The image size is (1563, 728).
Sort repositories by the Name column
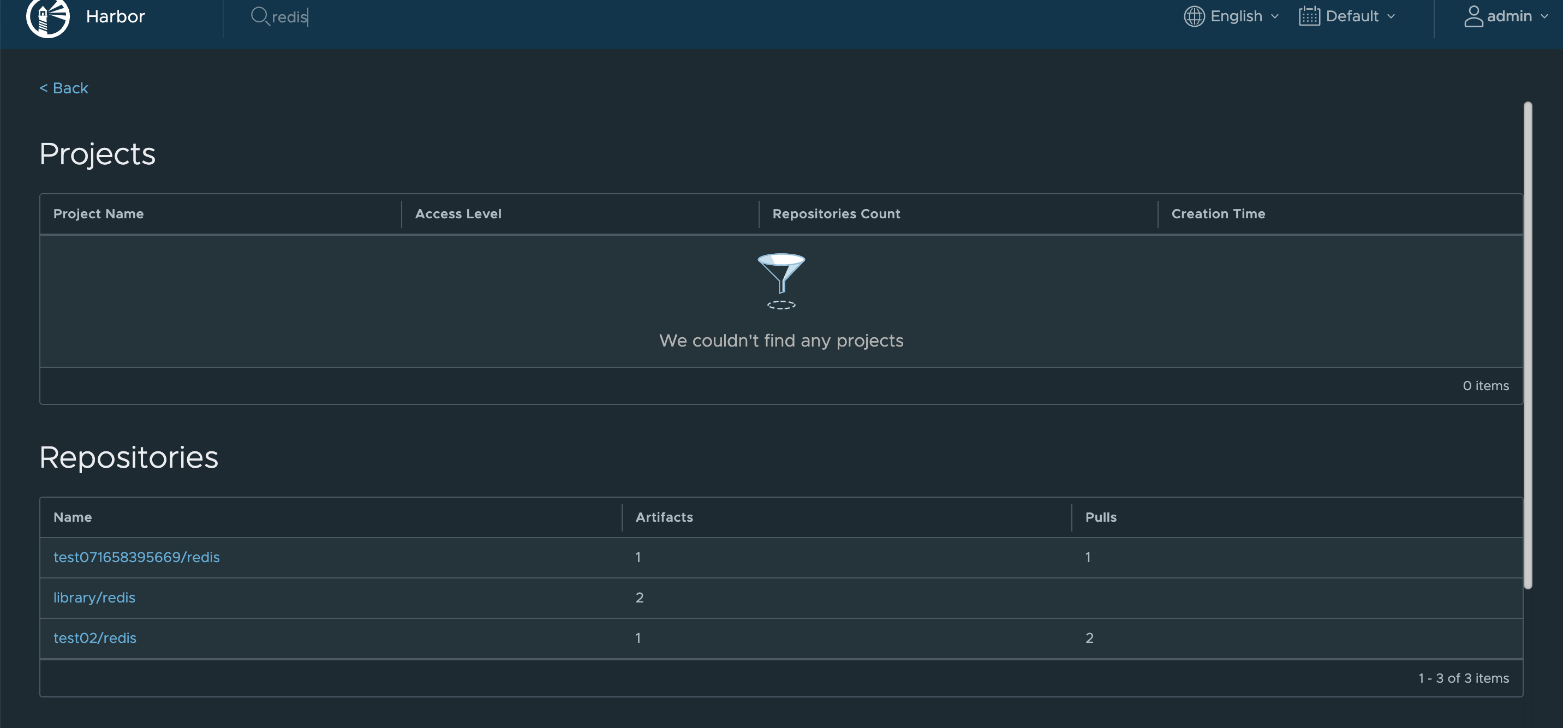72,517
